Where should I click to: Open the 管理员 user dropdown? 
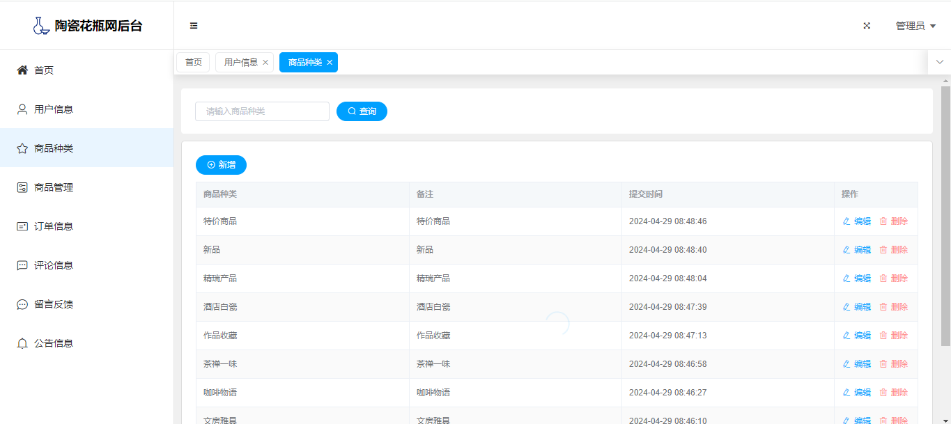(915, 26)
